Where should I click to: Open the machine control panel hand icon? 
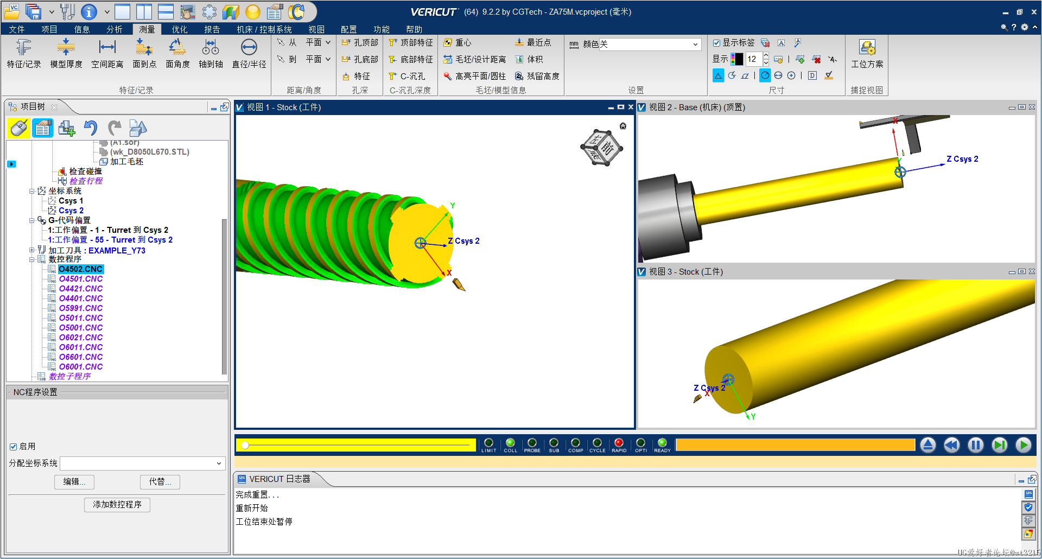point(187,11)
